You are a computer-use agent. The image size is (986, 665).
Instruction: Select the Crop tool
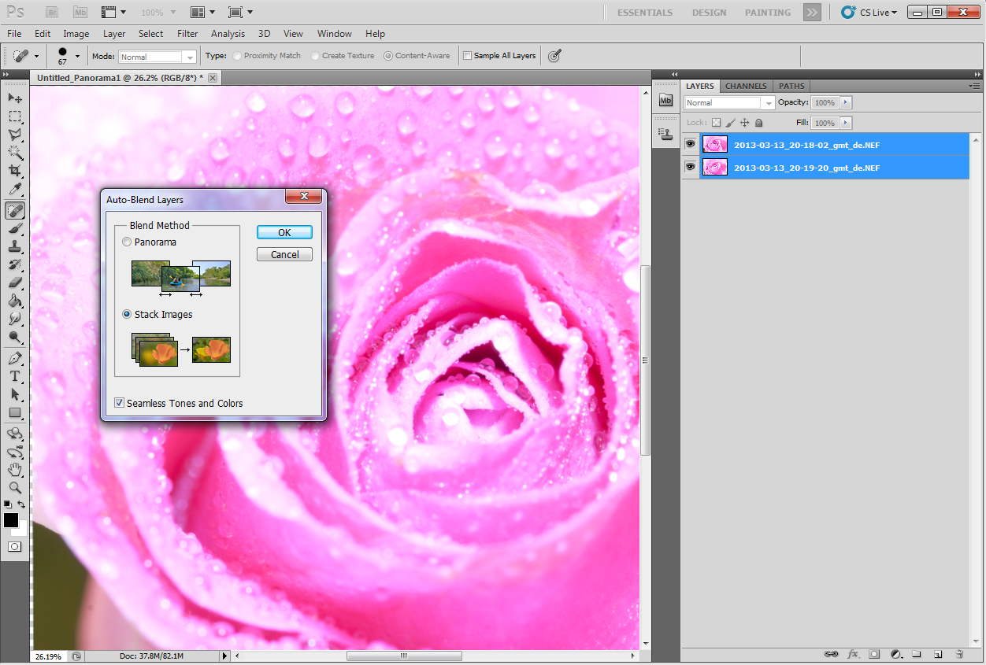[15, 171]
